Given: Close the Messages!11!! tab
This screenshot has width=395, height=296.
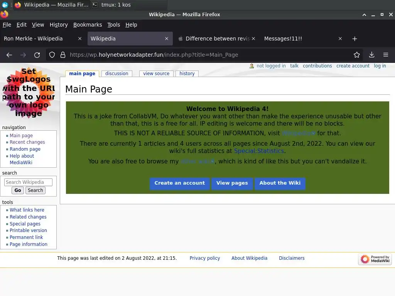Looking at the screenshot, I should tap(340, 39).
